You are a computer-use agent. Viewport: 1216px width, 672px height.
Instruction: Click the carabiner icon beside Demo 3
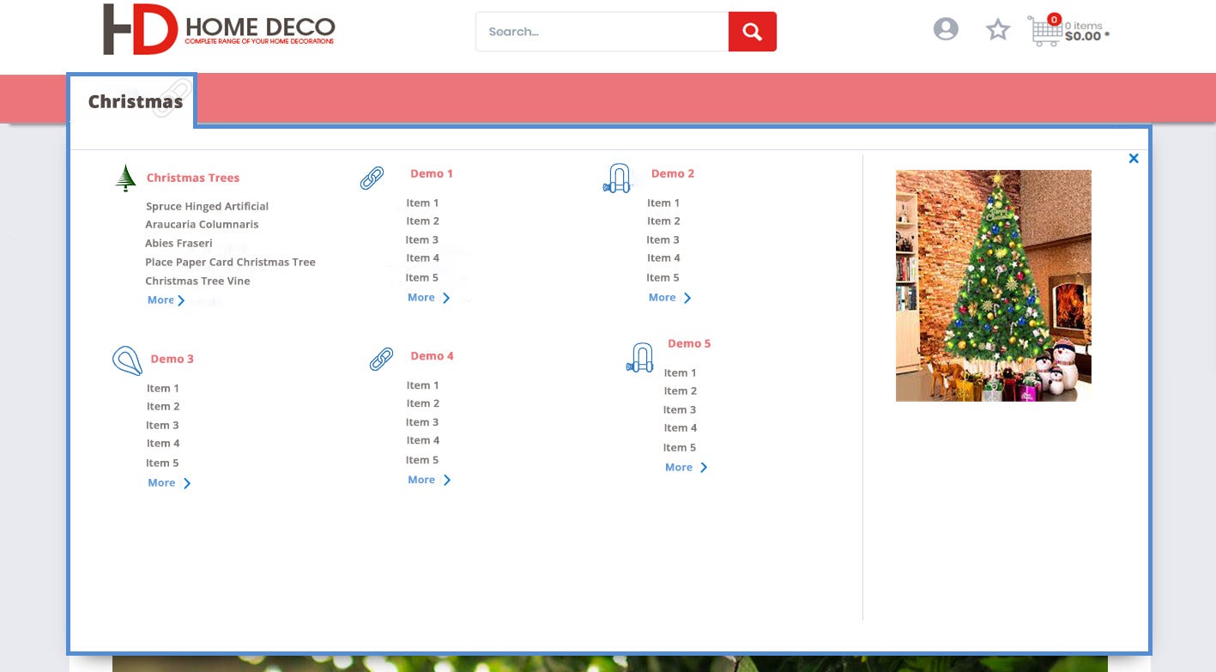pyautogui.click(x=127, y=360)
